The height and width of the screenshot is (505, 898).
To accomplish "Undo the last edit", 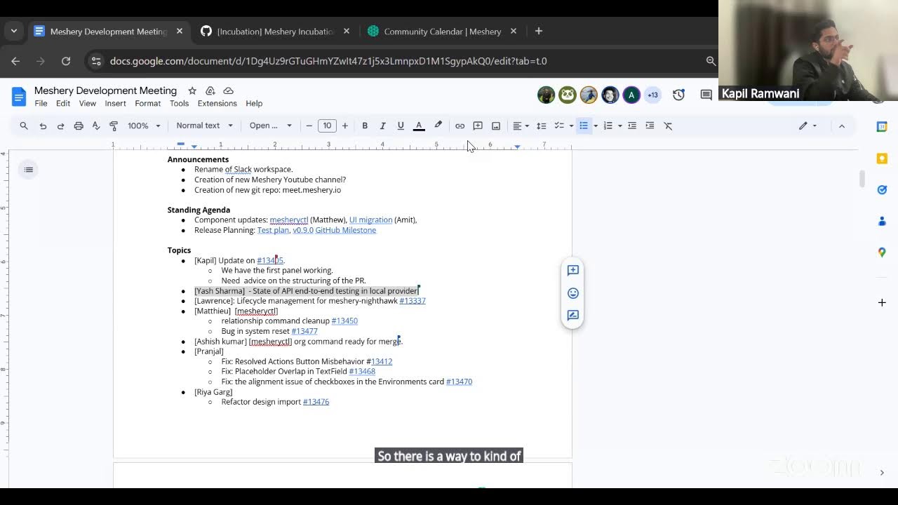I will [43, 126].
